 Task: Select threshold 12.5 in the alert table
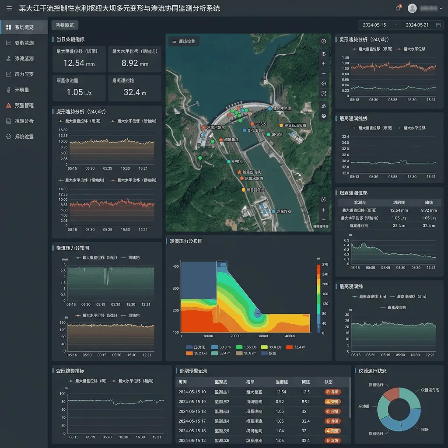[x=306, y=392]
